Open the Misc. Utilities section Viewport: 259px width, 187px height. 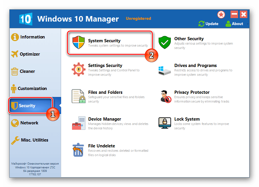point(35,140)
